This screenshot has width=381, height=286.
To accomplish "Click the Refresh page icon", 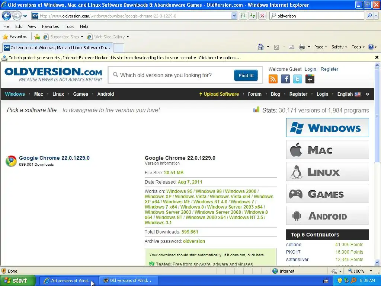I will (253, 16).
